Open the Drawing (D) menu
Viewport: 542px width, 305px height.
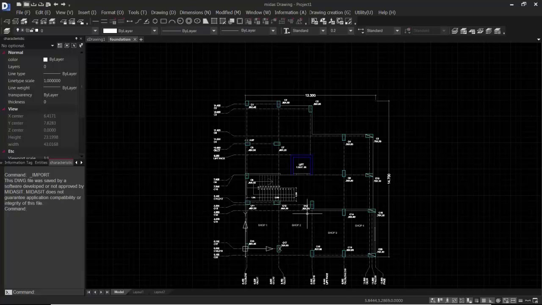pyautogui.click(x=163, y=12)
